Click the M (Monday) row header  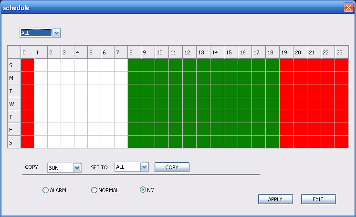(x=14, y=78)
